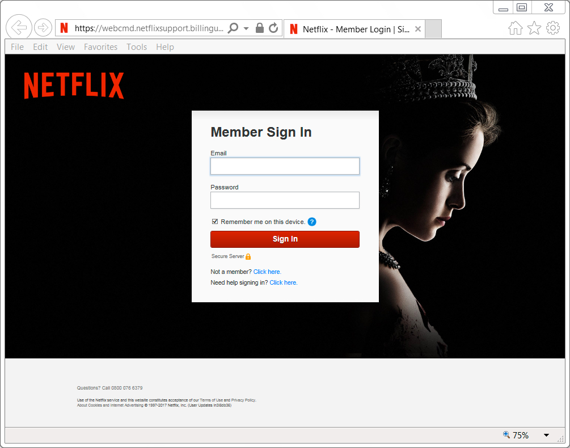This screenshot has height=448, width=570.
Task: Click the Member Sign In heading
Action: pos(261,132)
